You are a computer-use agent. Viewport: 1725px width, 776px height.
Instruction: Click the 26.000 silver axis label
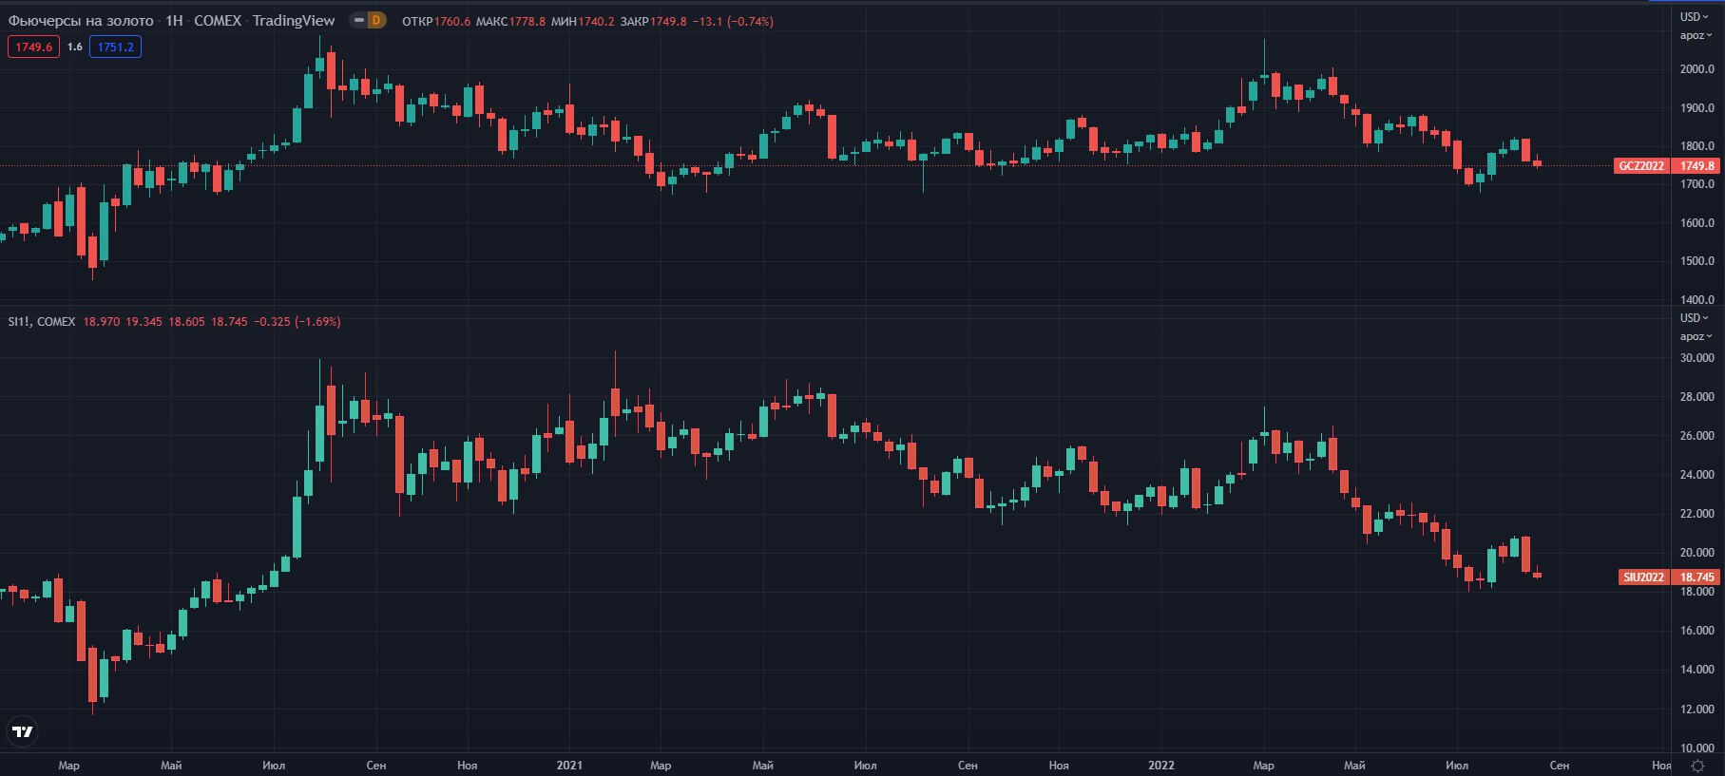(x=1697, y=436)
